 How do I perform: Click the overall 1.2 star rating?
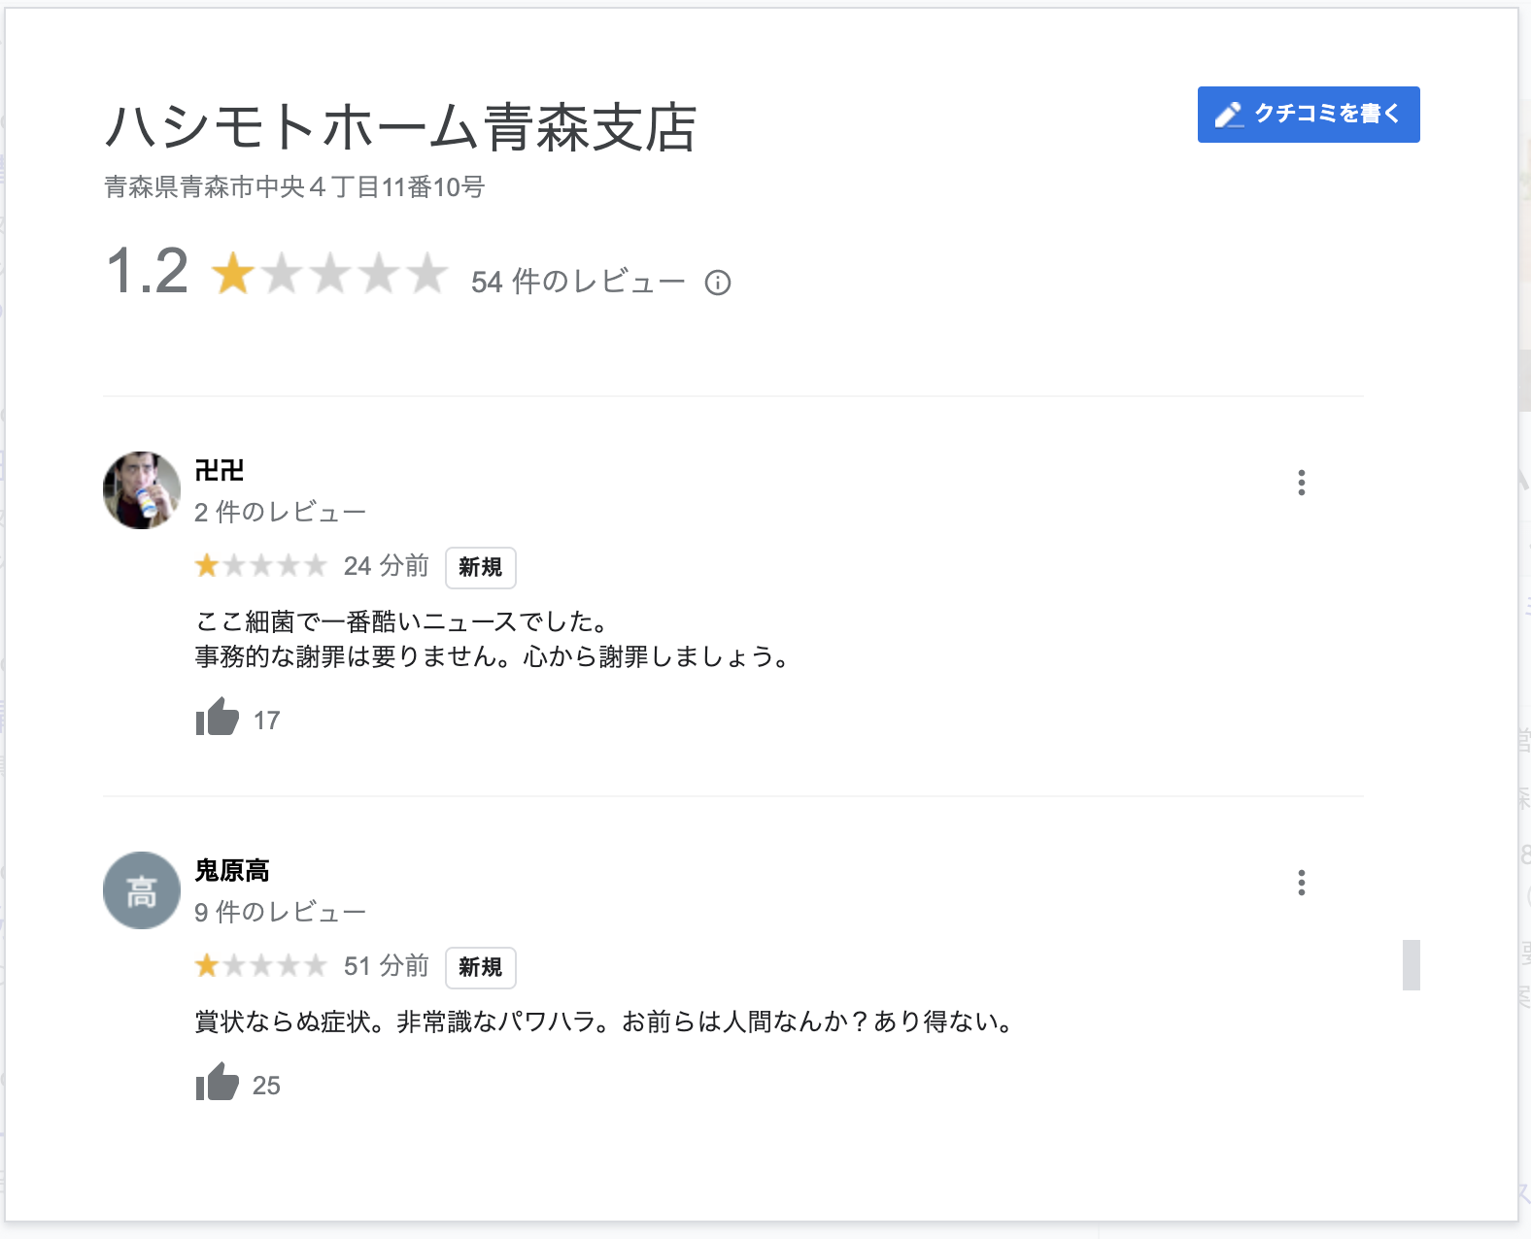pos(329,274)
